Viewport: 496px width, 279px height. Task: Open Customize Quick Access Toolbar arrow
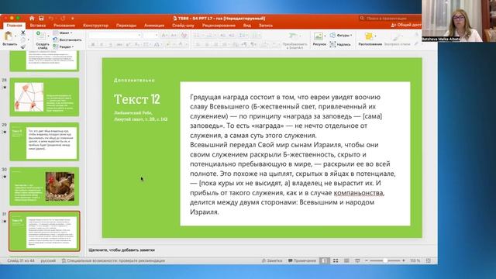72,19
